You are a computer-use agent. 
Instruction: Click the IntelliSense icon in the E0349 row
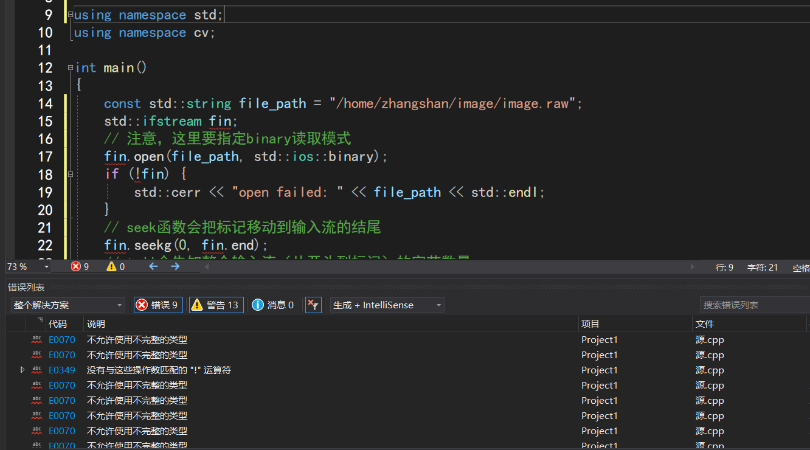[x=37, y=370]
